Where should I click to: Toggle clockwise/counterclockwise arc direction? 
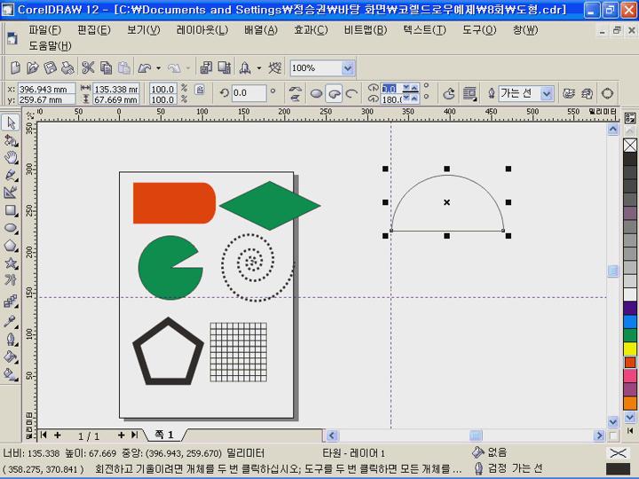[449, 94]
